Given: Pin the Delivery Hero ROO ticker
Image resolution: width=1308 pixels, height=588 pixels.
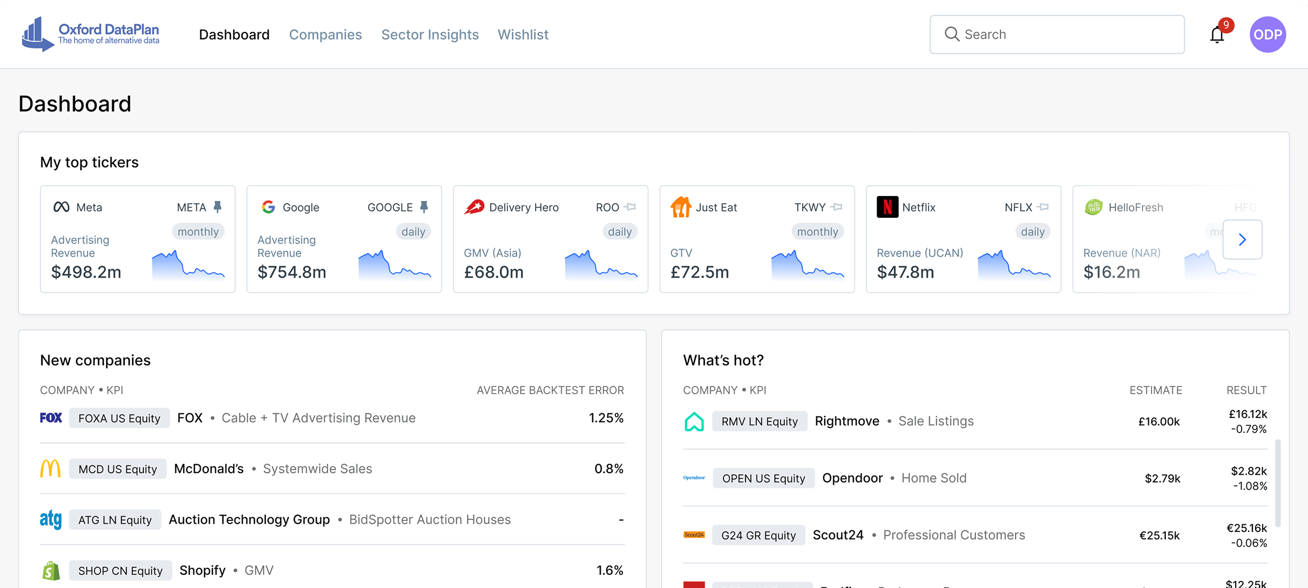Looking at the screenshot, I should (631, 207).
